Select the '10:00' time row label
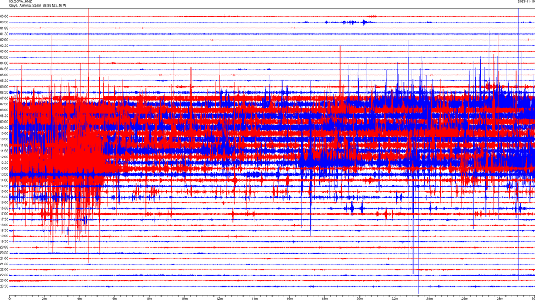Screen dimensions: 535x301 coord(4,133)
